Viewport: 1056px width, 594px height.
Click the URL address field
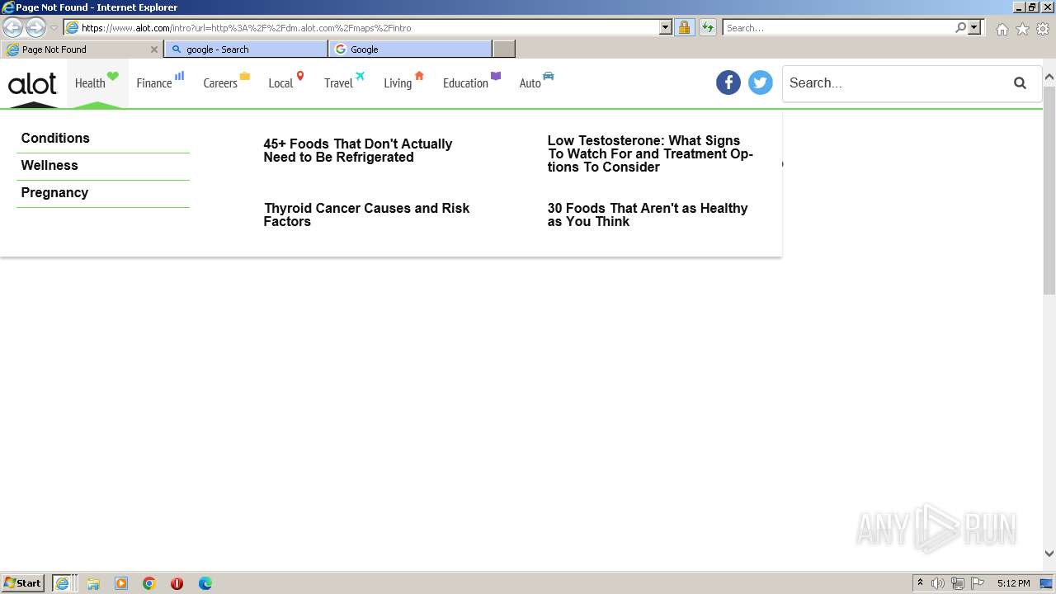370,27
